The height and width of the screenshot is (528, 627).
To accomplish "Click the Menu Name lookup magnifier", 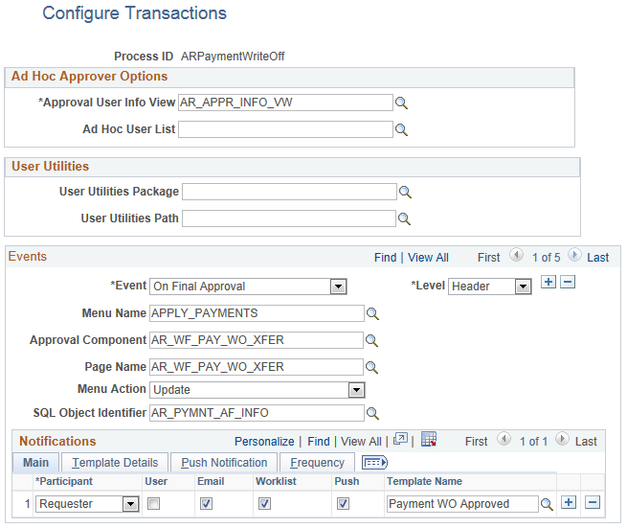I will coord(373,313).
